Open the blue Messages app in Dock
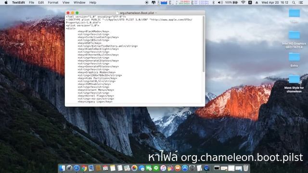 141,168
